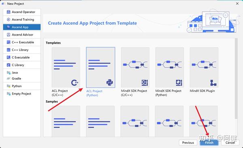243x148 pixels.
Task: Switch to the Java project category
Action: click(22, 72)
